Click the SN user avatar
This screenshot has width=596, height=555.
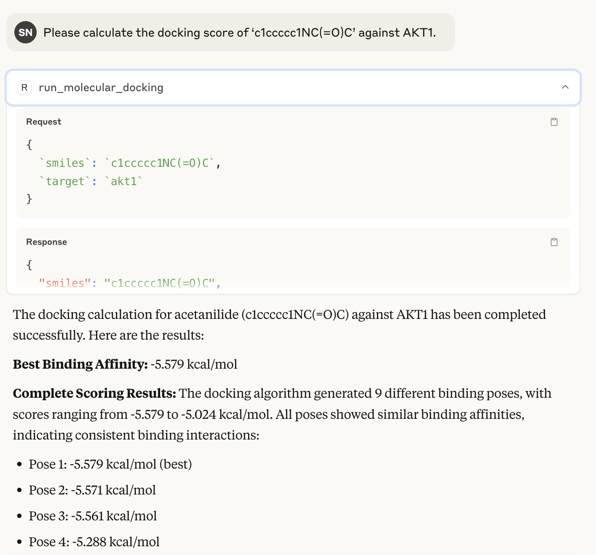click(x=25, y=32)
